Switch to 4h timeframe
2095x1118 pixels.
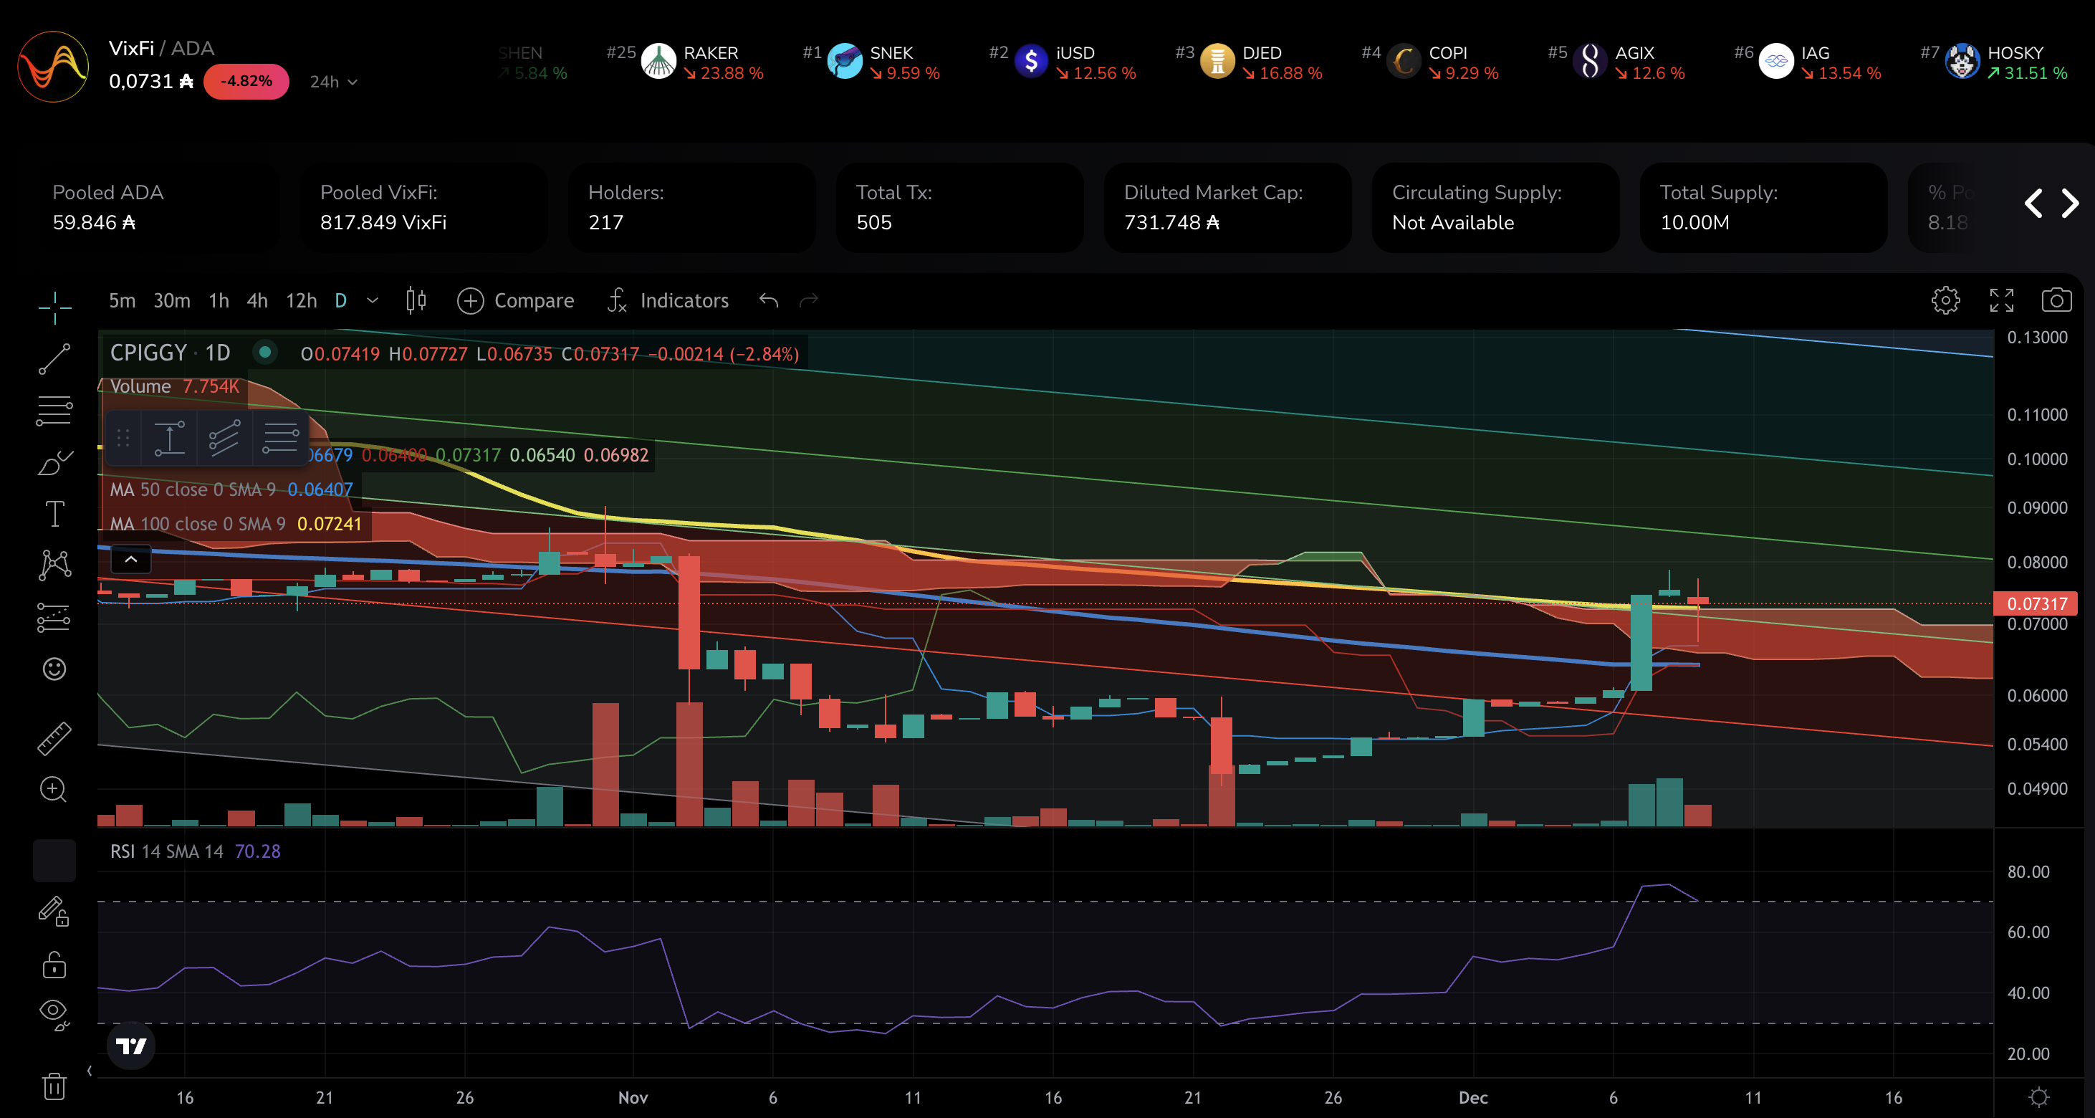coord(257,301)
